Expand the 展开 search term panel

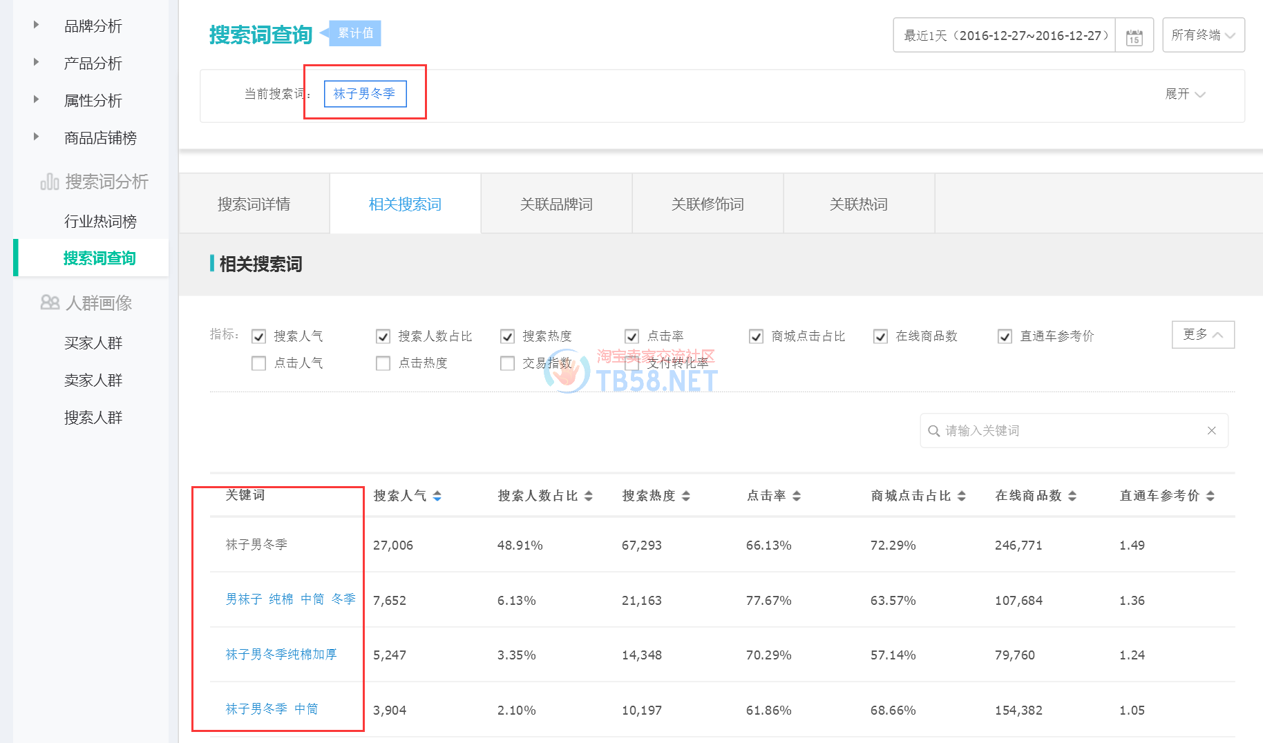1184,94
